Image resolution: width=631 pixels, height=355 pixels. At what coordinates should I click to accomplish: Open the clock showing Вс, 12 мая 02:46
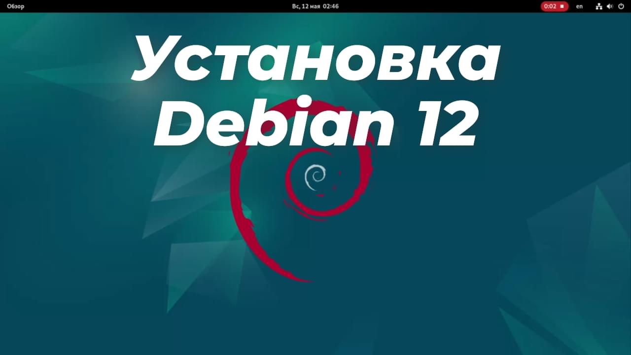point(315,6)
